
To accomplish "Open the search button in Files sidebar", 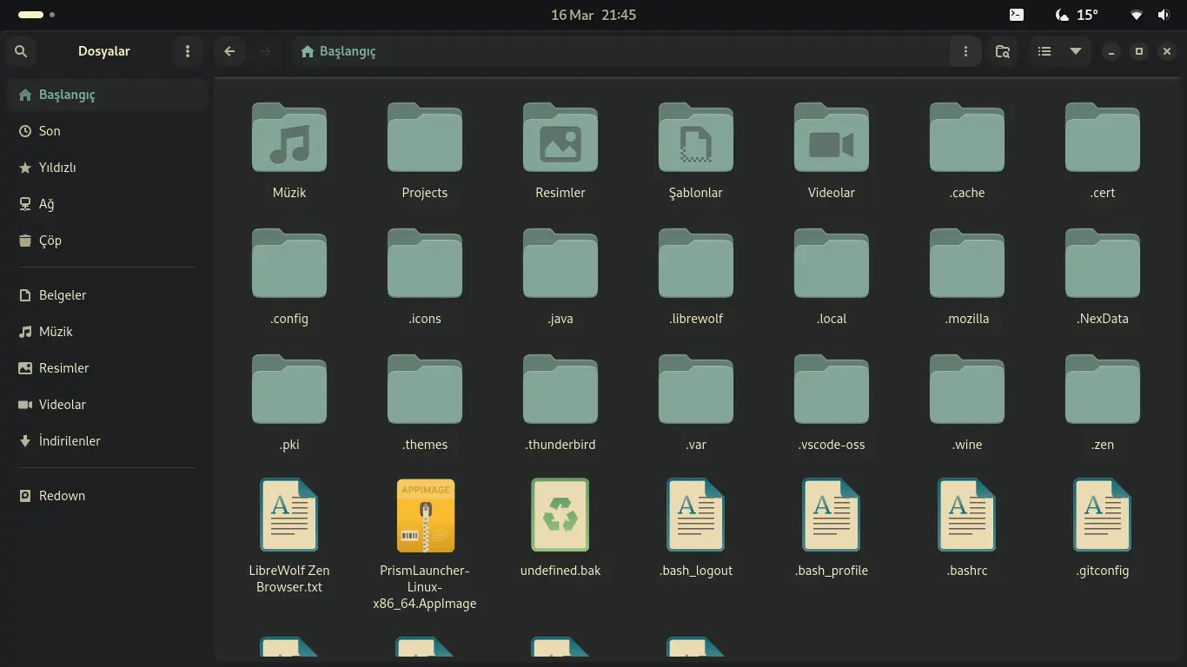I will coord(21,51).
